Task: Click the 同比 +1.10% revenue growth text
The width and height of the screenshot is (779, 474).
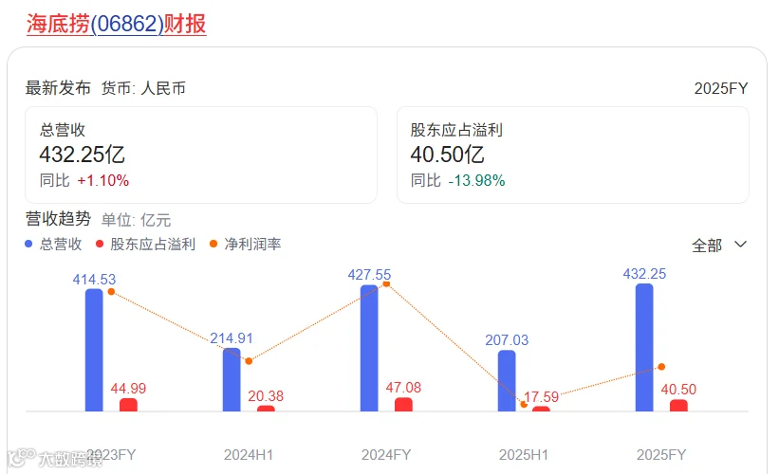Action: click(84, 180)
